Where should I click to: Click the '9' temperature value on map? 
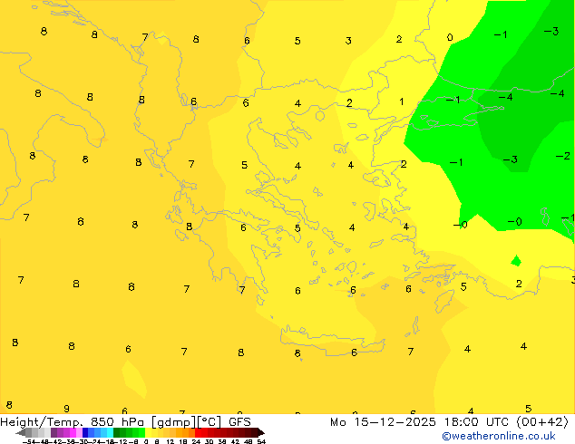pyautogui.click(x=66, y=409)
